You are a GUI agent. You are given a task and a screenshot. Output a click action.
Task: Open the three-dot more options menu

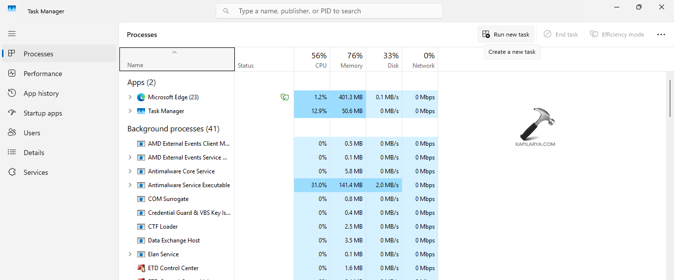click(x=661, y=35)
